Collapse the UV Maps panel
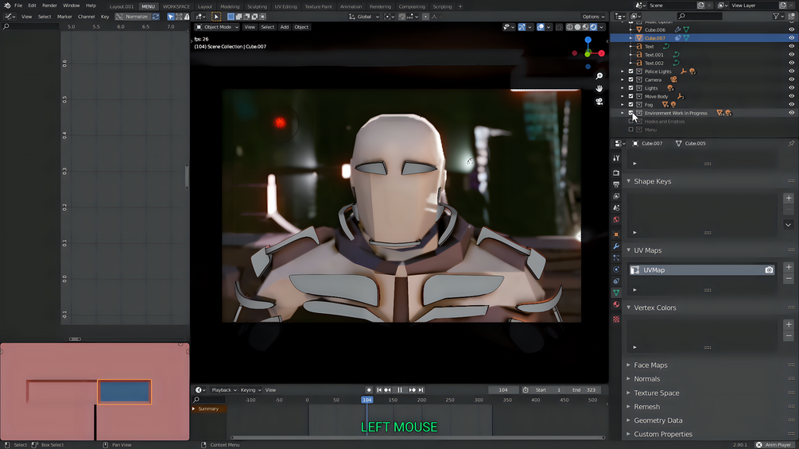Viewport: 799px width, 449px height. click(x=628, y=250)
